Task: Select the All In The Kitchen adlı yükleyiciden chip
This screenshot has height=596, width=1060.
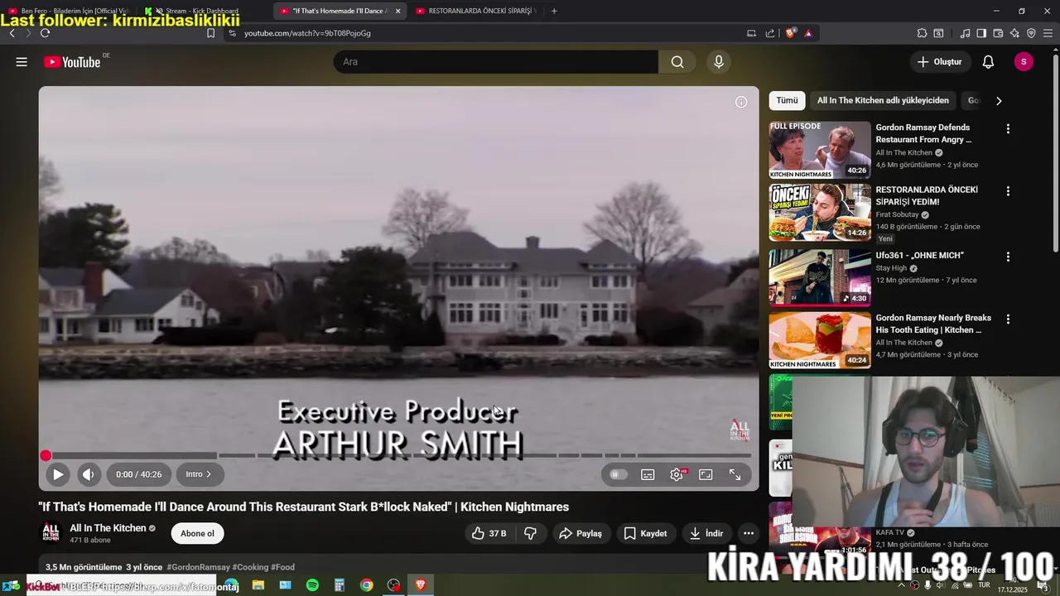Action: pyautogui.click(x=883, y=100)
